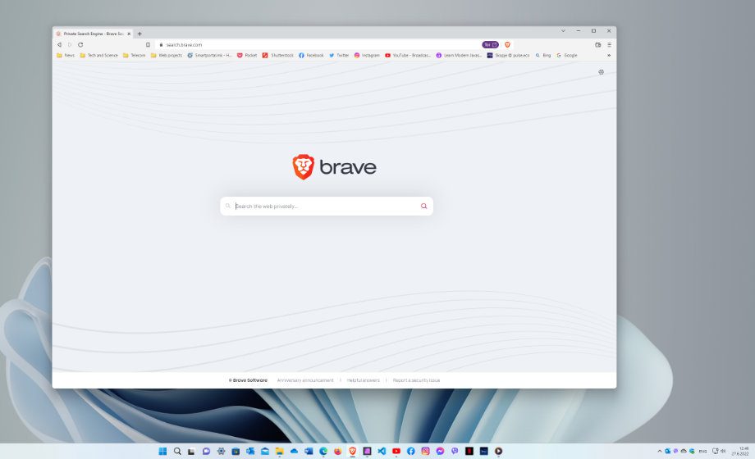This screenshot has height=459, width=755.
Task: Open the Instagram bookmark
Action: tap(367, 56)
